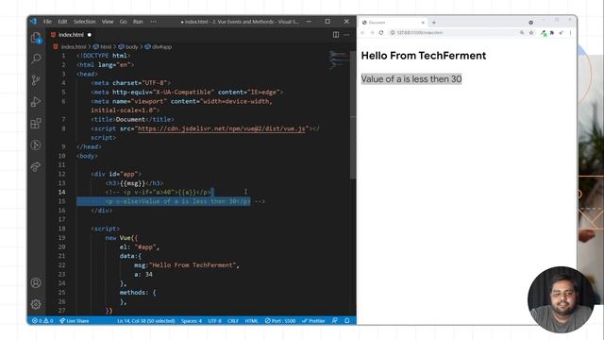Open the Manage gear in activity bar
This screenshot has height=340, width=604.
coord(36,304)
